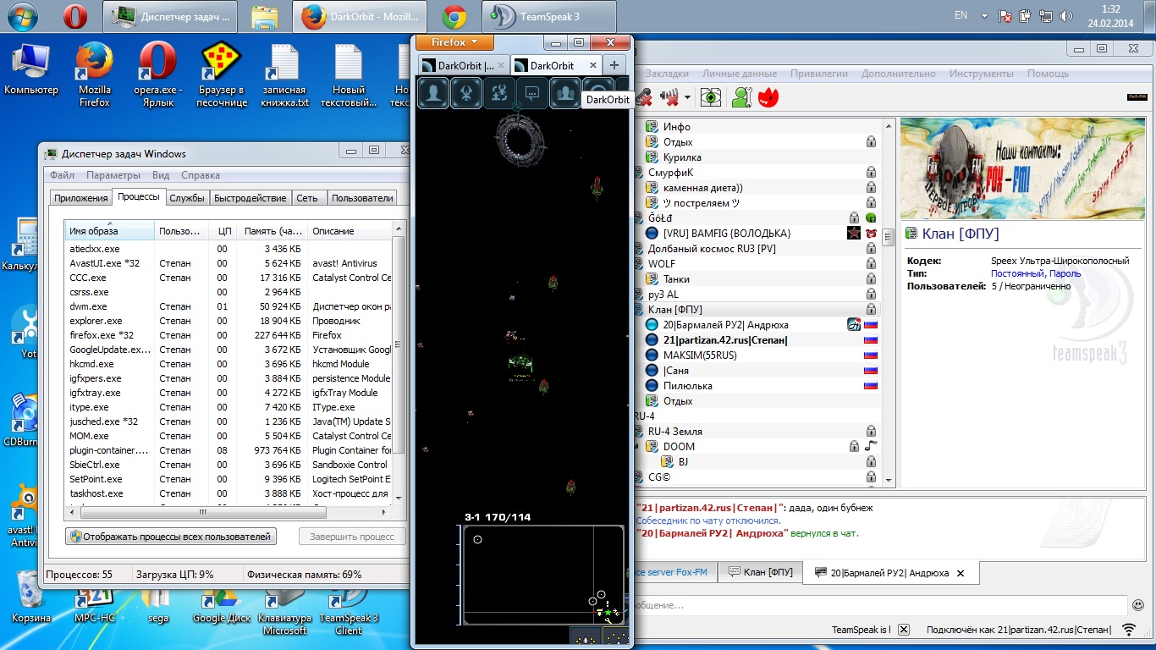Open Параметры menu in Task Manager
The height and width of the screenshot is (650, 1156).
[x=113, y=175]
